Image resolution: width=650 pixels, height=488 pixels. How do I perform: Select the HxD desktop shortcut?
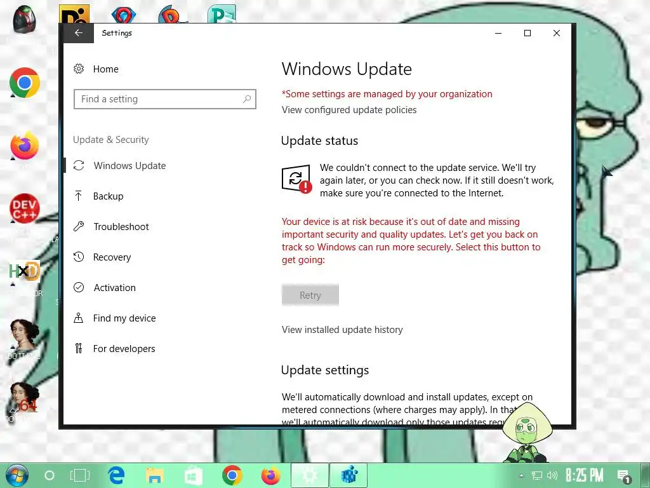click(25, 271)
